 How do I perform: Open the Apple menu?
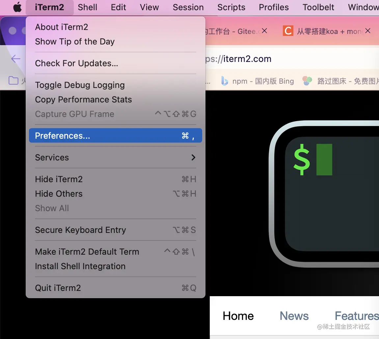[17, 7]
